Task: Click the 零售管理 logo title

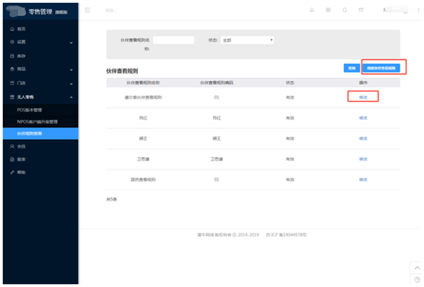Action: pyautogui.click(x=40, y=12)
